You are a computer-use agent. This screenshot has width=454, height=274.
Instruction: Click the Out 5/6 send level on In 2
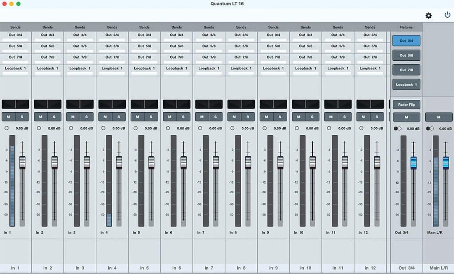coord(48,51)
